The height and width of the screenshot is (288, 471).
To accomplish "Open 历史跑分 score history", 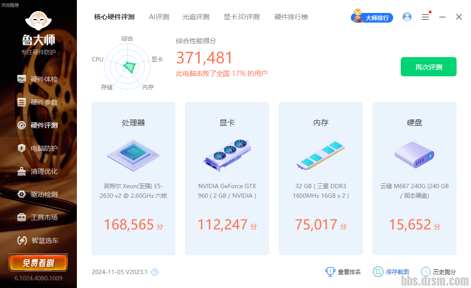I will [x=438, y=272].
